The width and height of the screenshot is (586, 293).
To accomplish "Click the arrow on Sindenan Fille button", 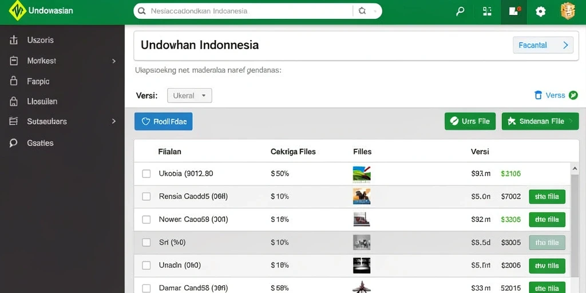I will click(x=571, y=121).
